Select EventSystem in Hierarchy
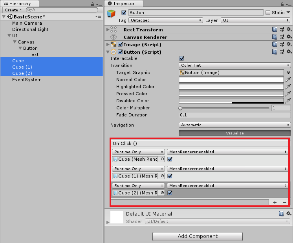The image size is (293, 243). pos(27,80)
